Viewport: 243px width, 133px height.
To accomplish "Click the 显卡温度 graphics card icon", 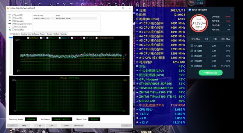I will coord(192,51).
